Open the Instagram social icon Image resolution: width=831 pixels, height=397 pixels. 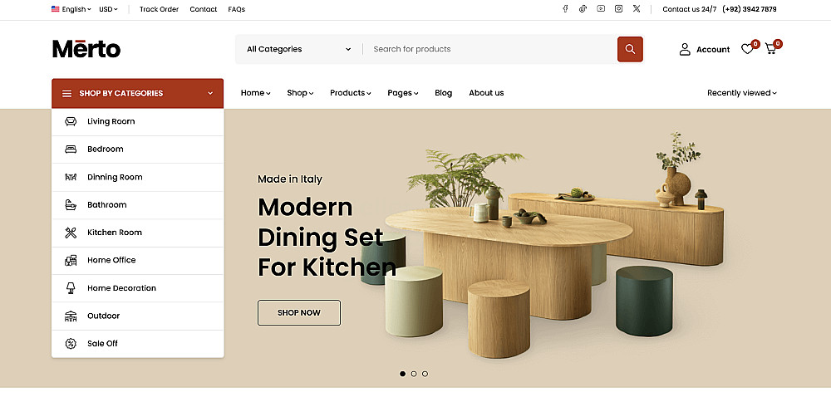coord(618,8)
